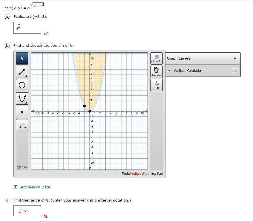The image size is (253, 221).
Task: Select the parabola vertex point at the origin
Action: point(90,111)
